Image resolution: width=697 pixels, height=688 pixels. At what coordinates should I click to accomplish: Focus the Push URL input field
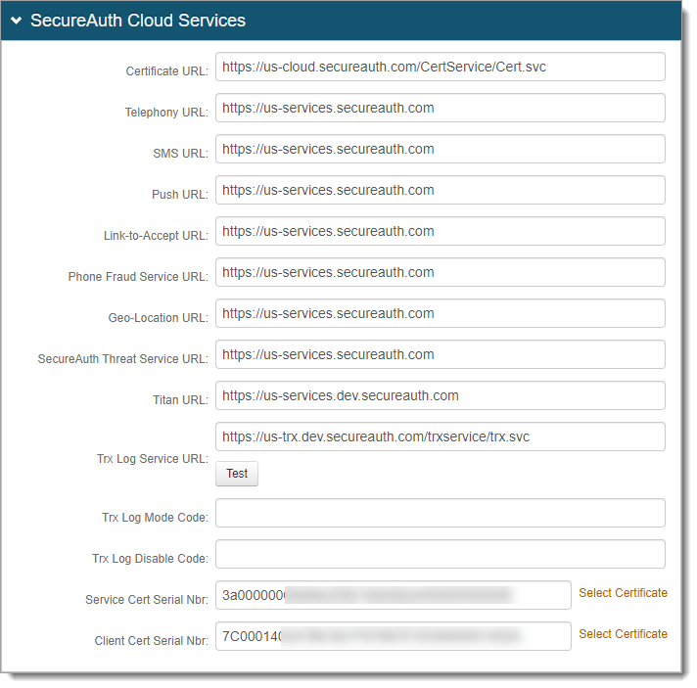point(441,190)
